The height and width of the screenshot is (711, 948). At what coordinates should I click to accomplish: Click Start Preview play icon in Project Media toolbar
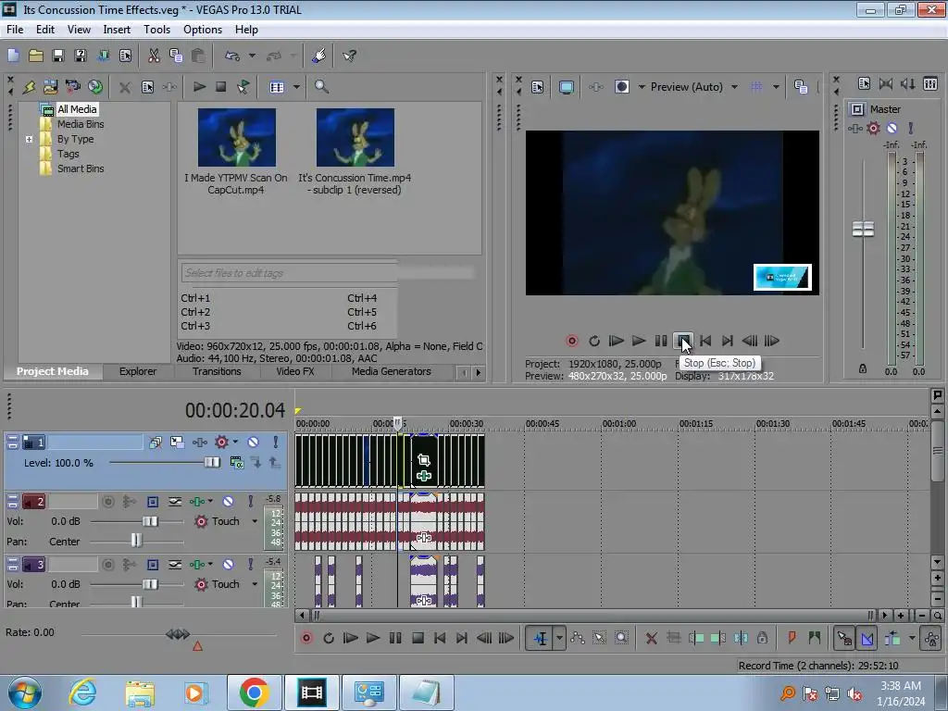199,87
